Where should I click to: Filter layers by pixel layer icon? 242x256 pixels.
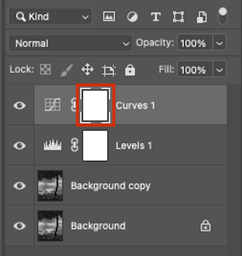(x=109, y=16)
